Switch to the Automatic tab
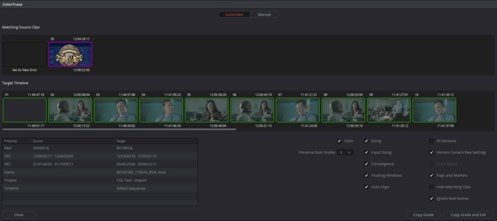This screenshot has height=221, width=497. pos(234,15)
